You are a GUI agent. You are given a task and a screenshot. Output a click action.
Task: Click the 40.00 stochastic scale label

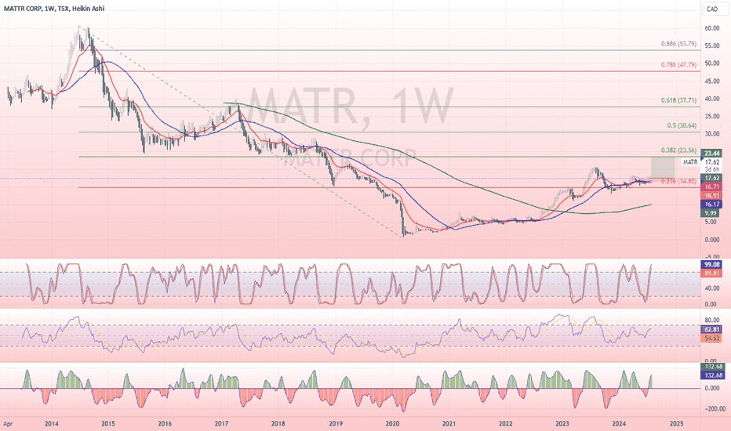click(712, 289)
